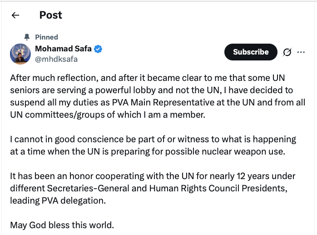Click the Pinned label
This screenshot has width=317, height=235.
pos(46,37)
